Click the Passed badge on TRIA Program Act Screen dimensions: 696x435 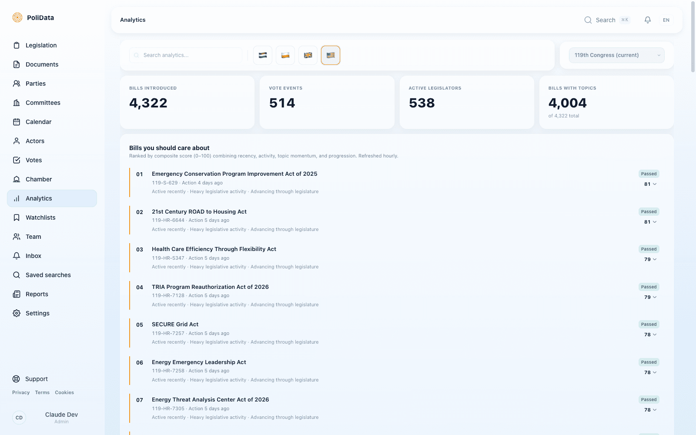(x=649, y=287)
